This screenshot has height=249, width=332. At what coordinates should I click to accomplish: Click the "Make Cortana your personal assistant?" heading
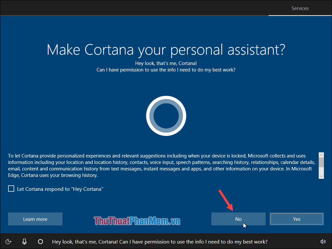click(166, 49)
